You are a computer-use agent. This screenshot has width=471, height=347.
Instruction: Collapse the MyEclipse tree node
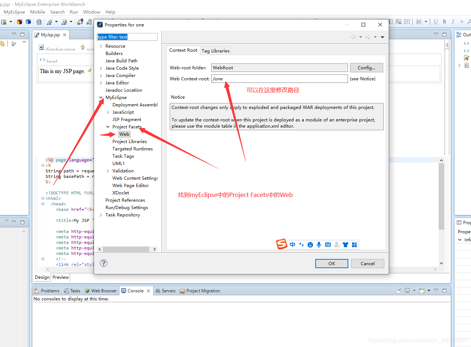(x=101, y=98)
